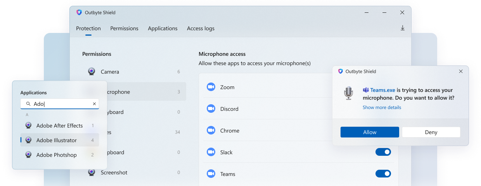The image size is (481, 186).
Task: Click the Chrome app camera icon
Action: pyautogui.click(x=211, y=130)
